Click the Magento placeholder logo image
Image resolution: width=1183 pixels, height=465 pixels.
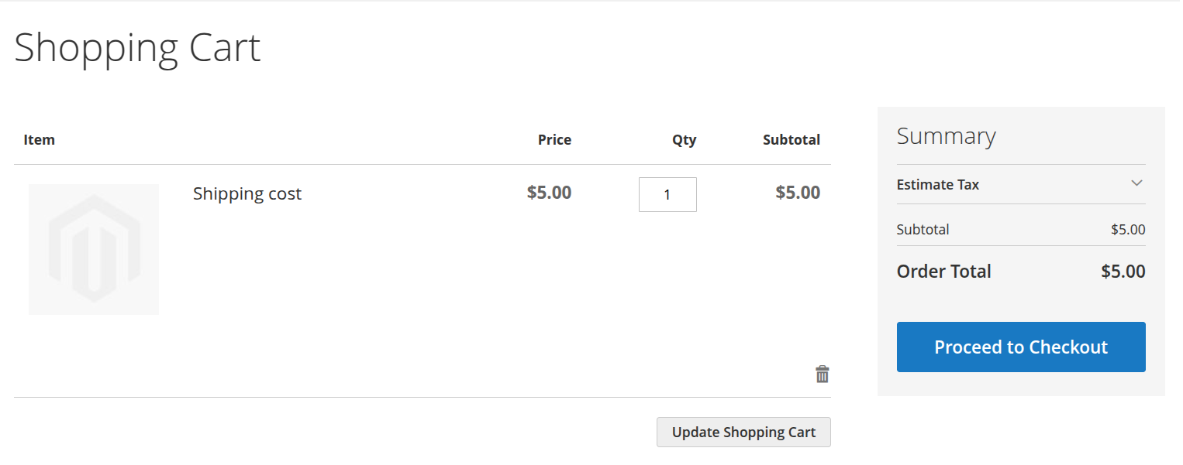[93, 248]
